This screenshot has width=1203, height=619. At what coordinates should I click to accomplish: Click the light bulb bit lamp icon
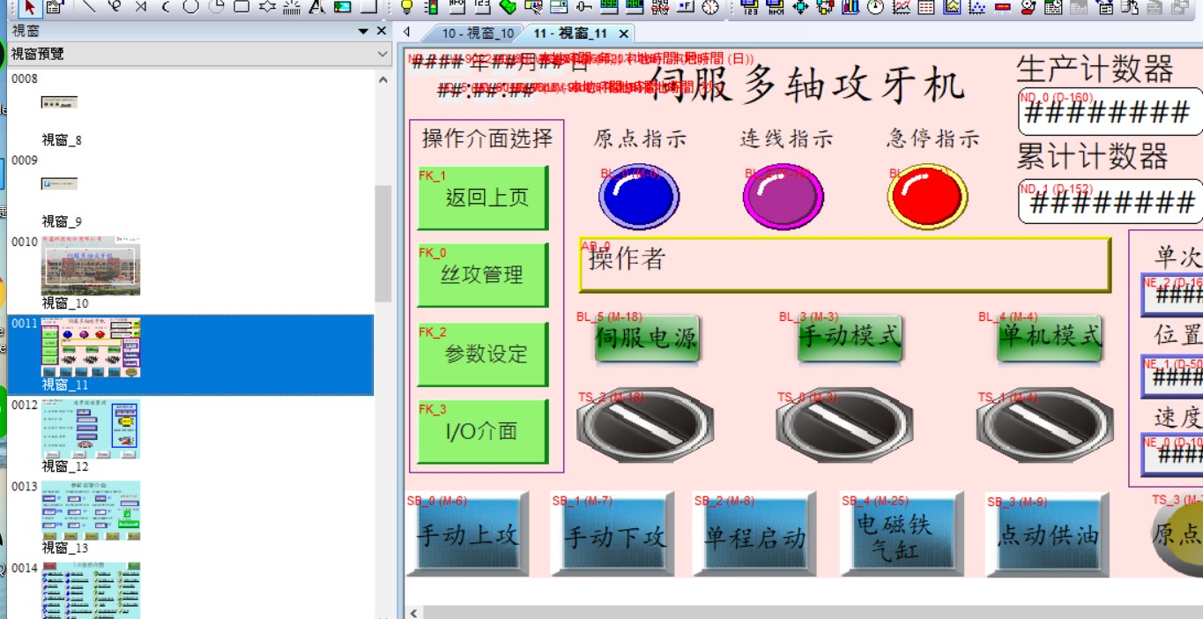click(x=406, y=6)
